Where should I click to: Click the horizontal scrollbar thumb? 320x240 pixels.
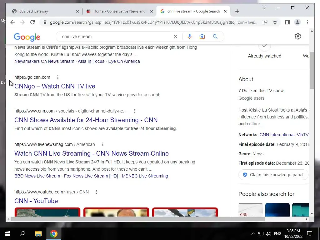[x=138, y=219]
